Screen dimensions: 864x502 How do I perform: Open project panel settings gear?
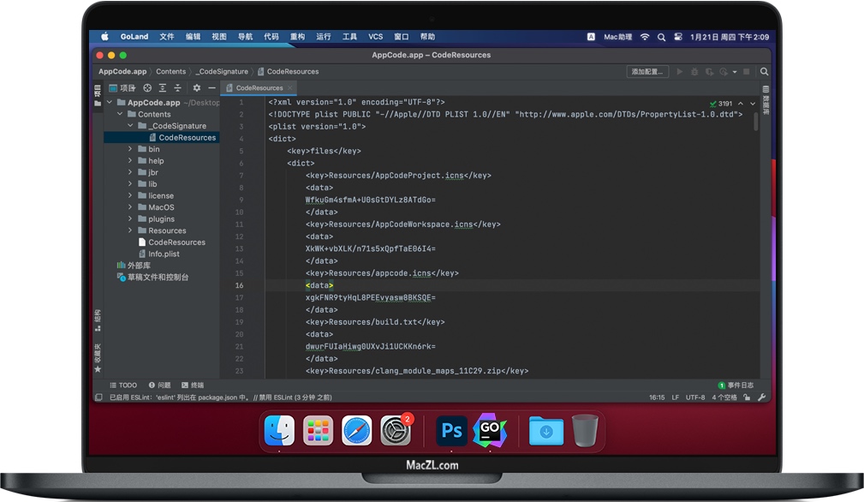click(x=197, y=87)
